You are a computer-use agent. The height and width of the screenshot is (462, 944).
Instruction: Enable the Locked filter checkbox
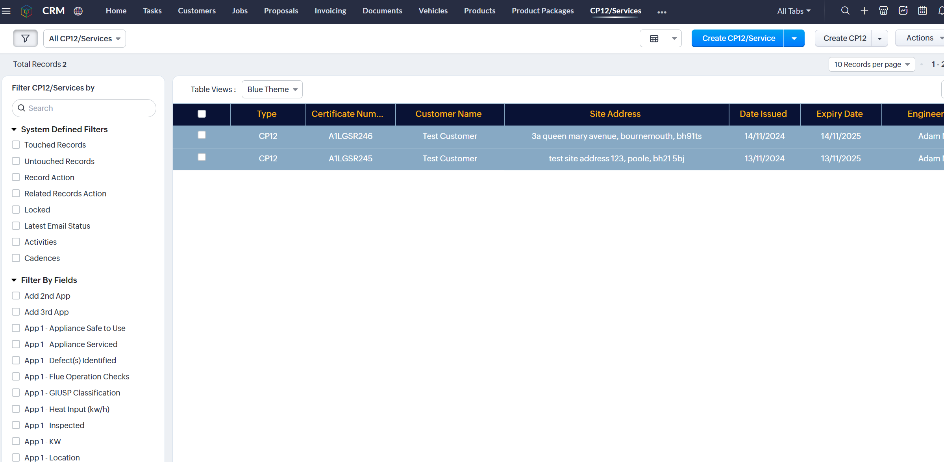pos(16,210)
